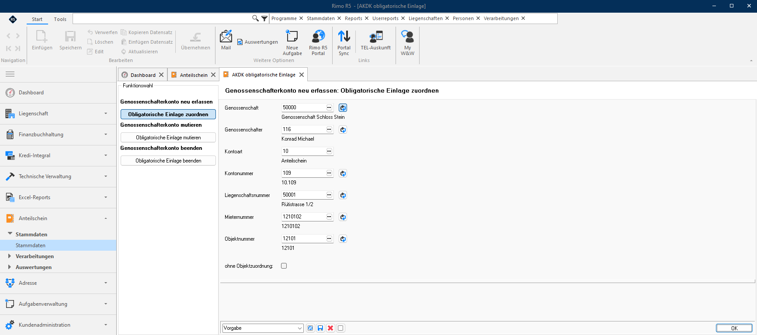Switch to the Dashboard document tab
Viewport: 757px width, 335px height.
(142, 75)
